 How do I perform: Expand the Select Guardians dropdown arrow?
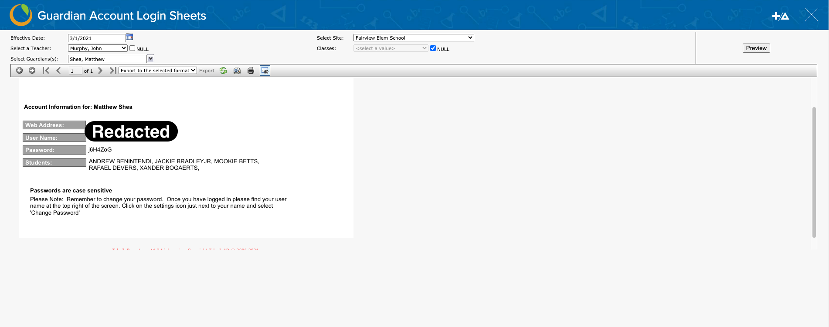click(x=151, y=59)
